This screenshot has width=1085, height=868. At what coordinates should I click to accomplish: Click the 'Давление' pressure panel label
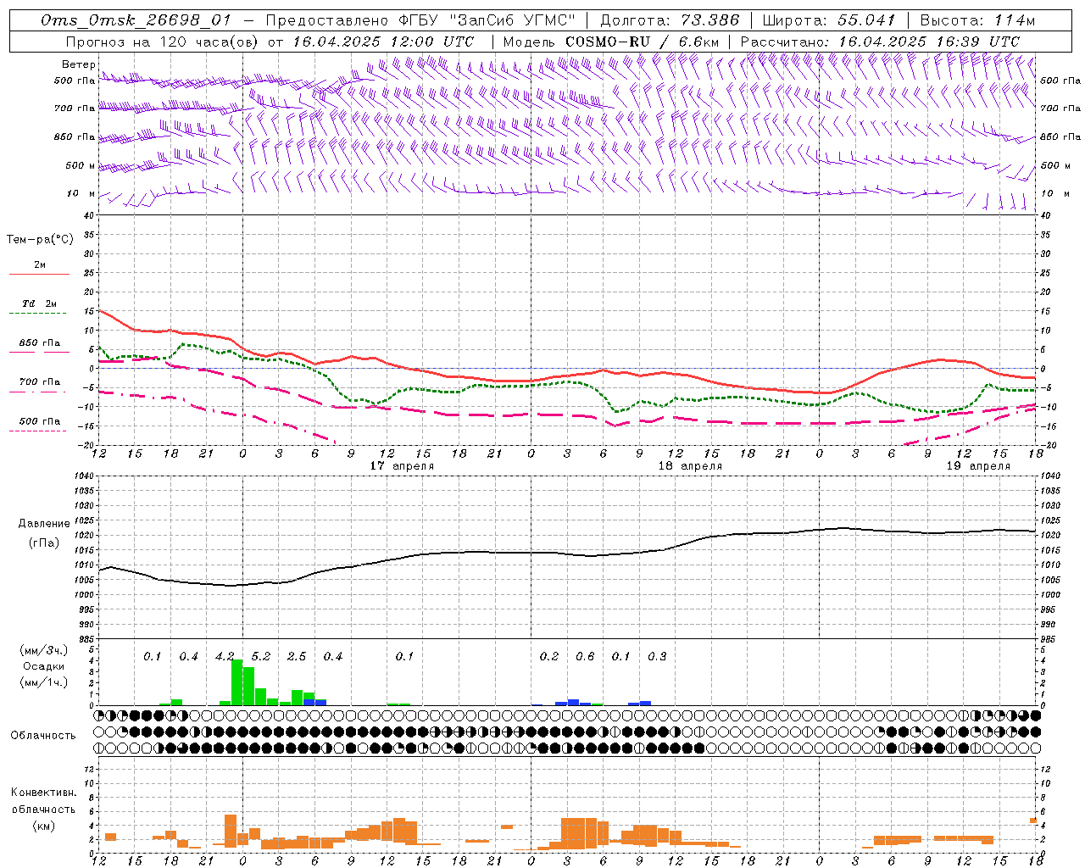43,524
